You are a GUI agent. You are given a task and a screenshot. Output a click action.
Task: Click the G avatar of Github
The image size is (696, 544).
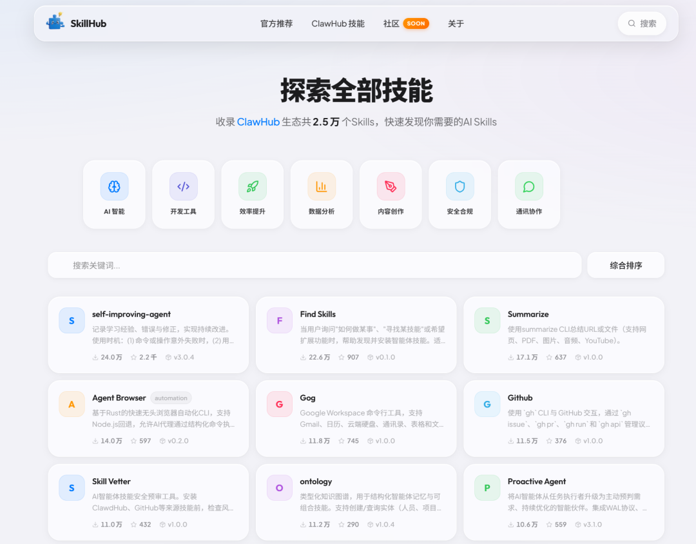point(487,404)
